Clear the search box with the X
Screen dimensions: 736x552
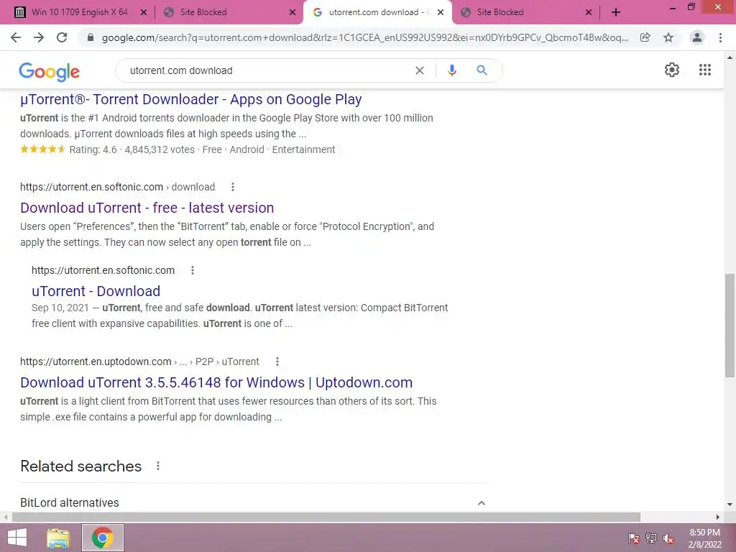[420, 70]
